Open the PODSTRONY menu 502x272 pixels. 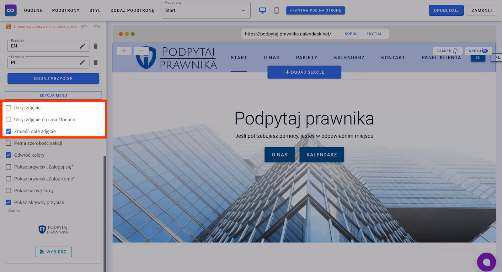66,10
